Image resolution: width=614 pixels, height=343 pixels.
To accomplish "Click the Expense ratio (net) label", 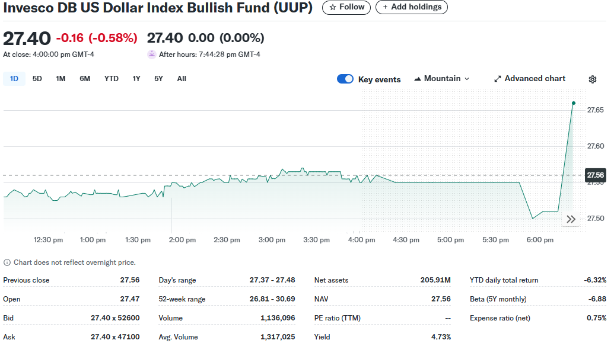I will tap(500, 318).
